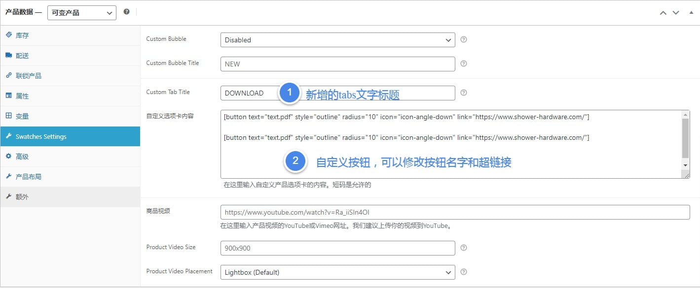
Task: Select the 库存 inventory tab icon
Action: [x=8, y=35]
